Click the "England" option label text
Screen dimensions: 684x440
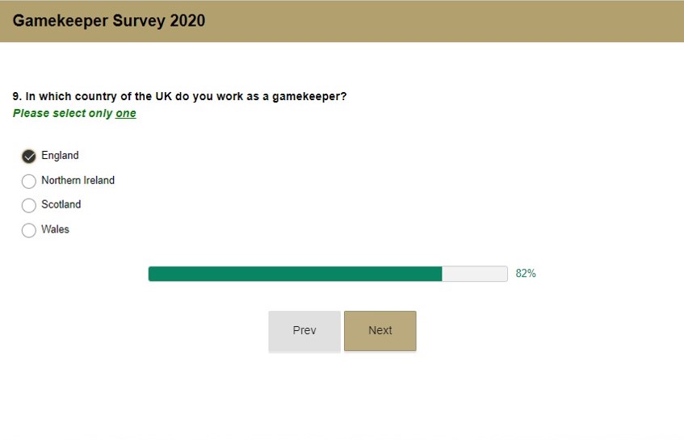(60, 156)
